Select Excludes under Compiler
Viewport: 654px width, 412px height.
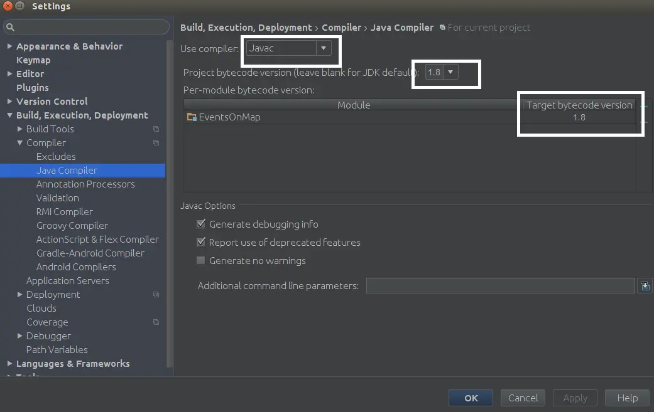pos(56,157)
